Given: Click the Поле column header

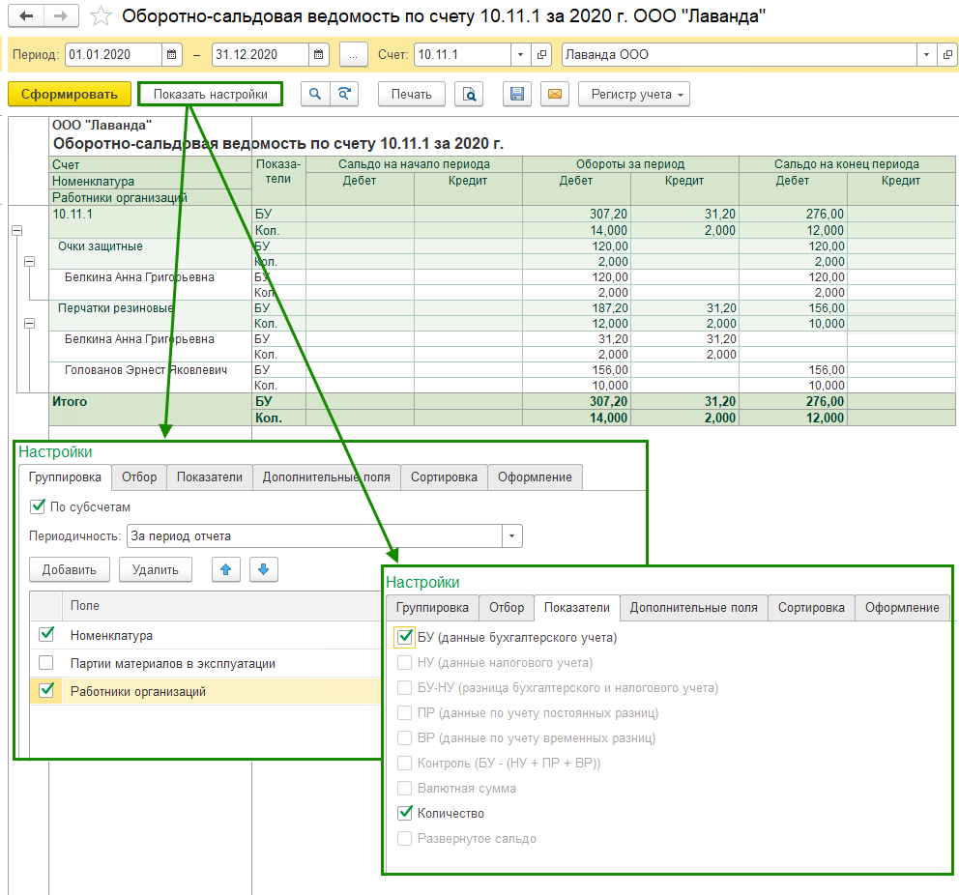Looking at the screenshot, I should [84, 605].
